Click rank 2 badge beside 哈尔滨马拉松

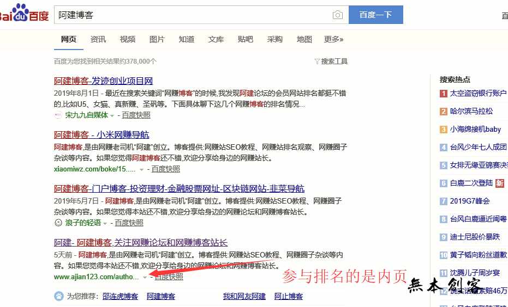(443, 112)
